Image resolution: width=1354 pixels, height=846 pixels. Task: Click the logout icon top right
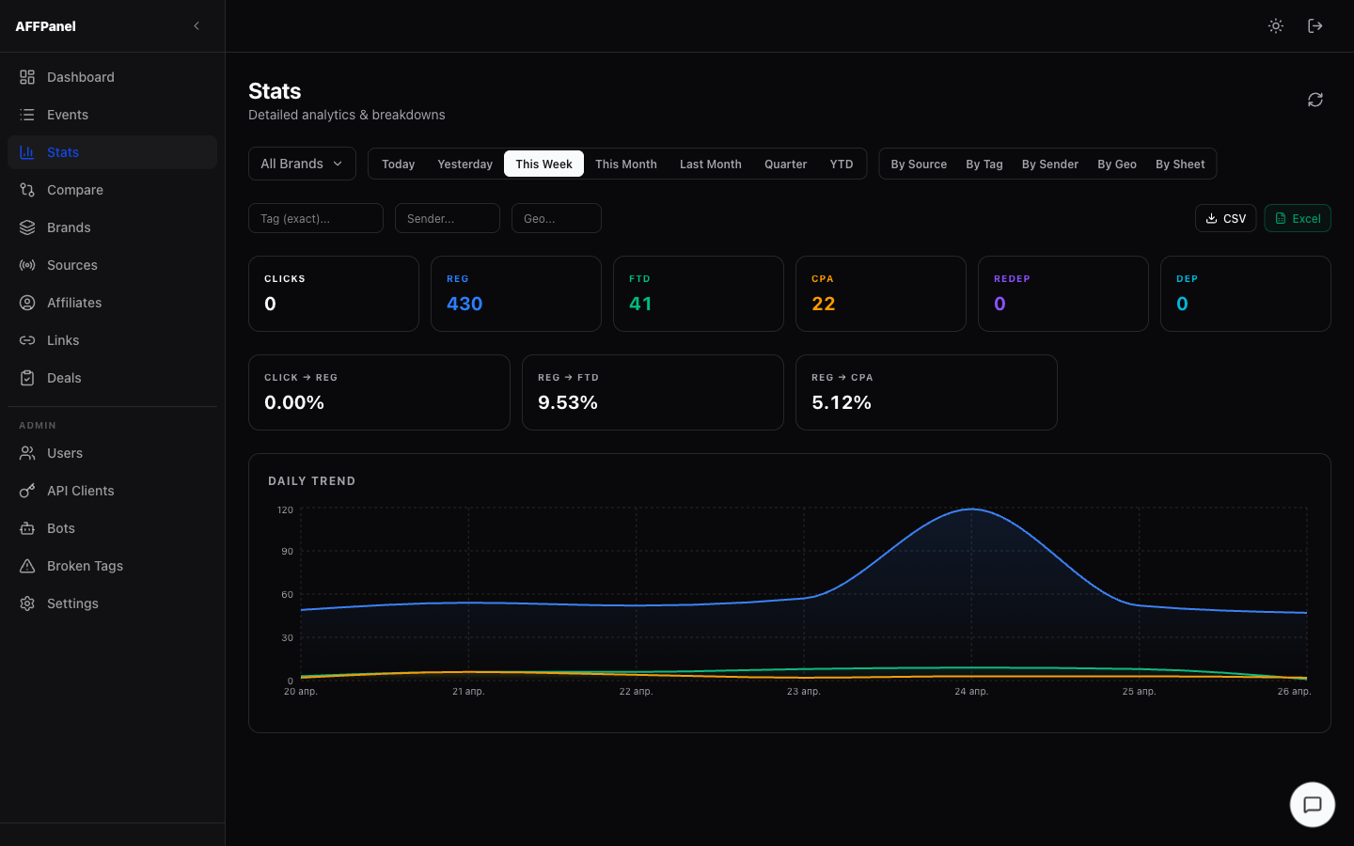pyautogui.click(x=1315, y=25)
